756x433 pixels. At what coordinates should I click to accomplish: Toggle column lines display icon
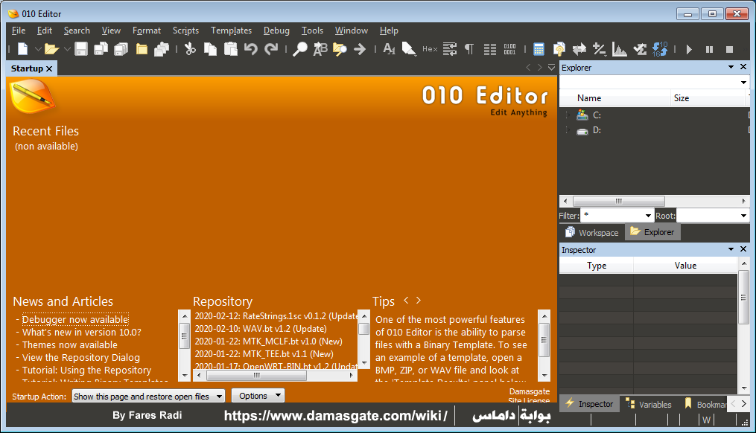coord(490,48)
